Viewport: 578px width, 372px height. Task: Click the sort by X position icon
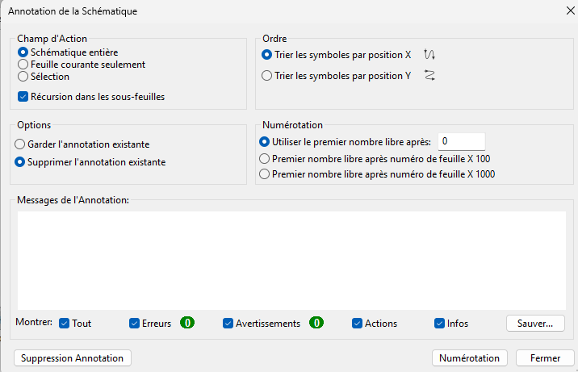[429, 55]
